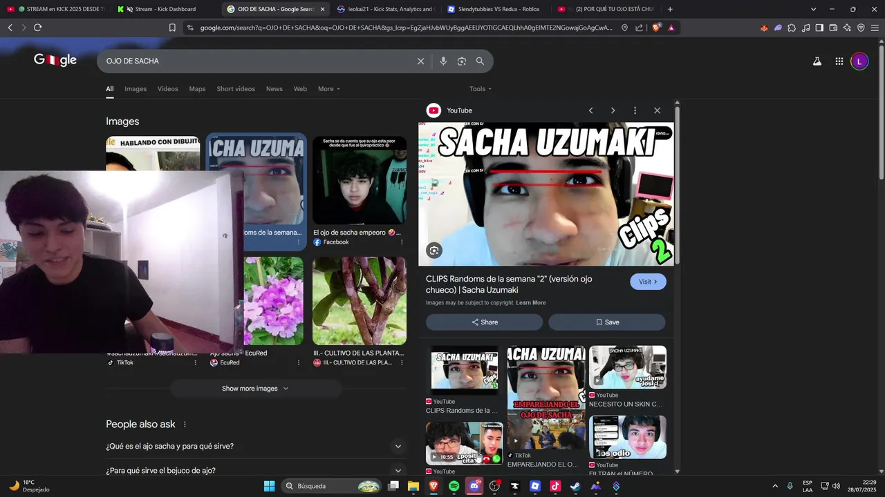Clear the Google search box with X

pos(420,61)
